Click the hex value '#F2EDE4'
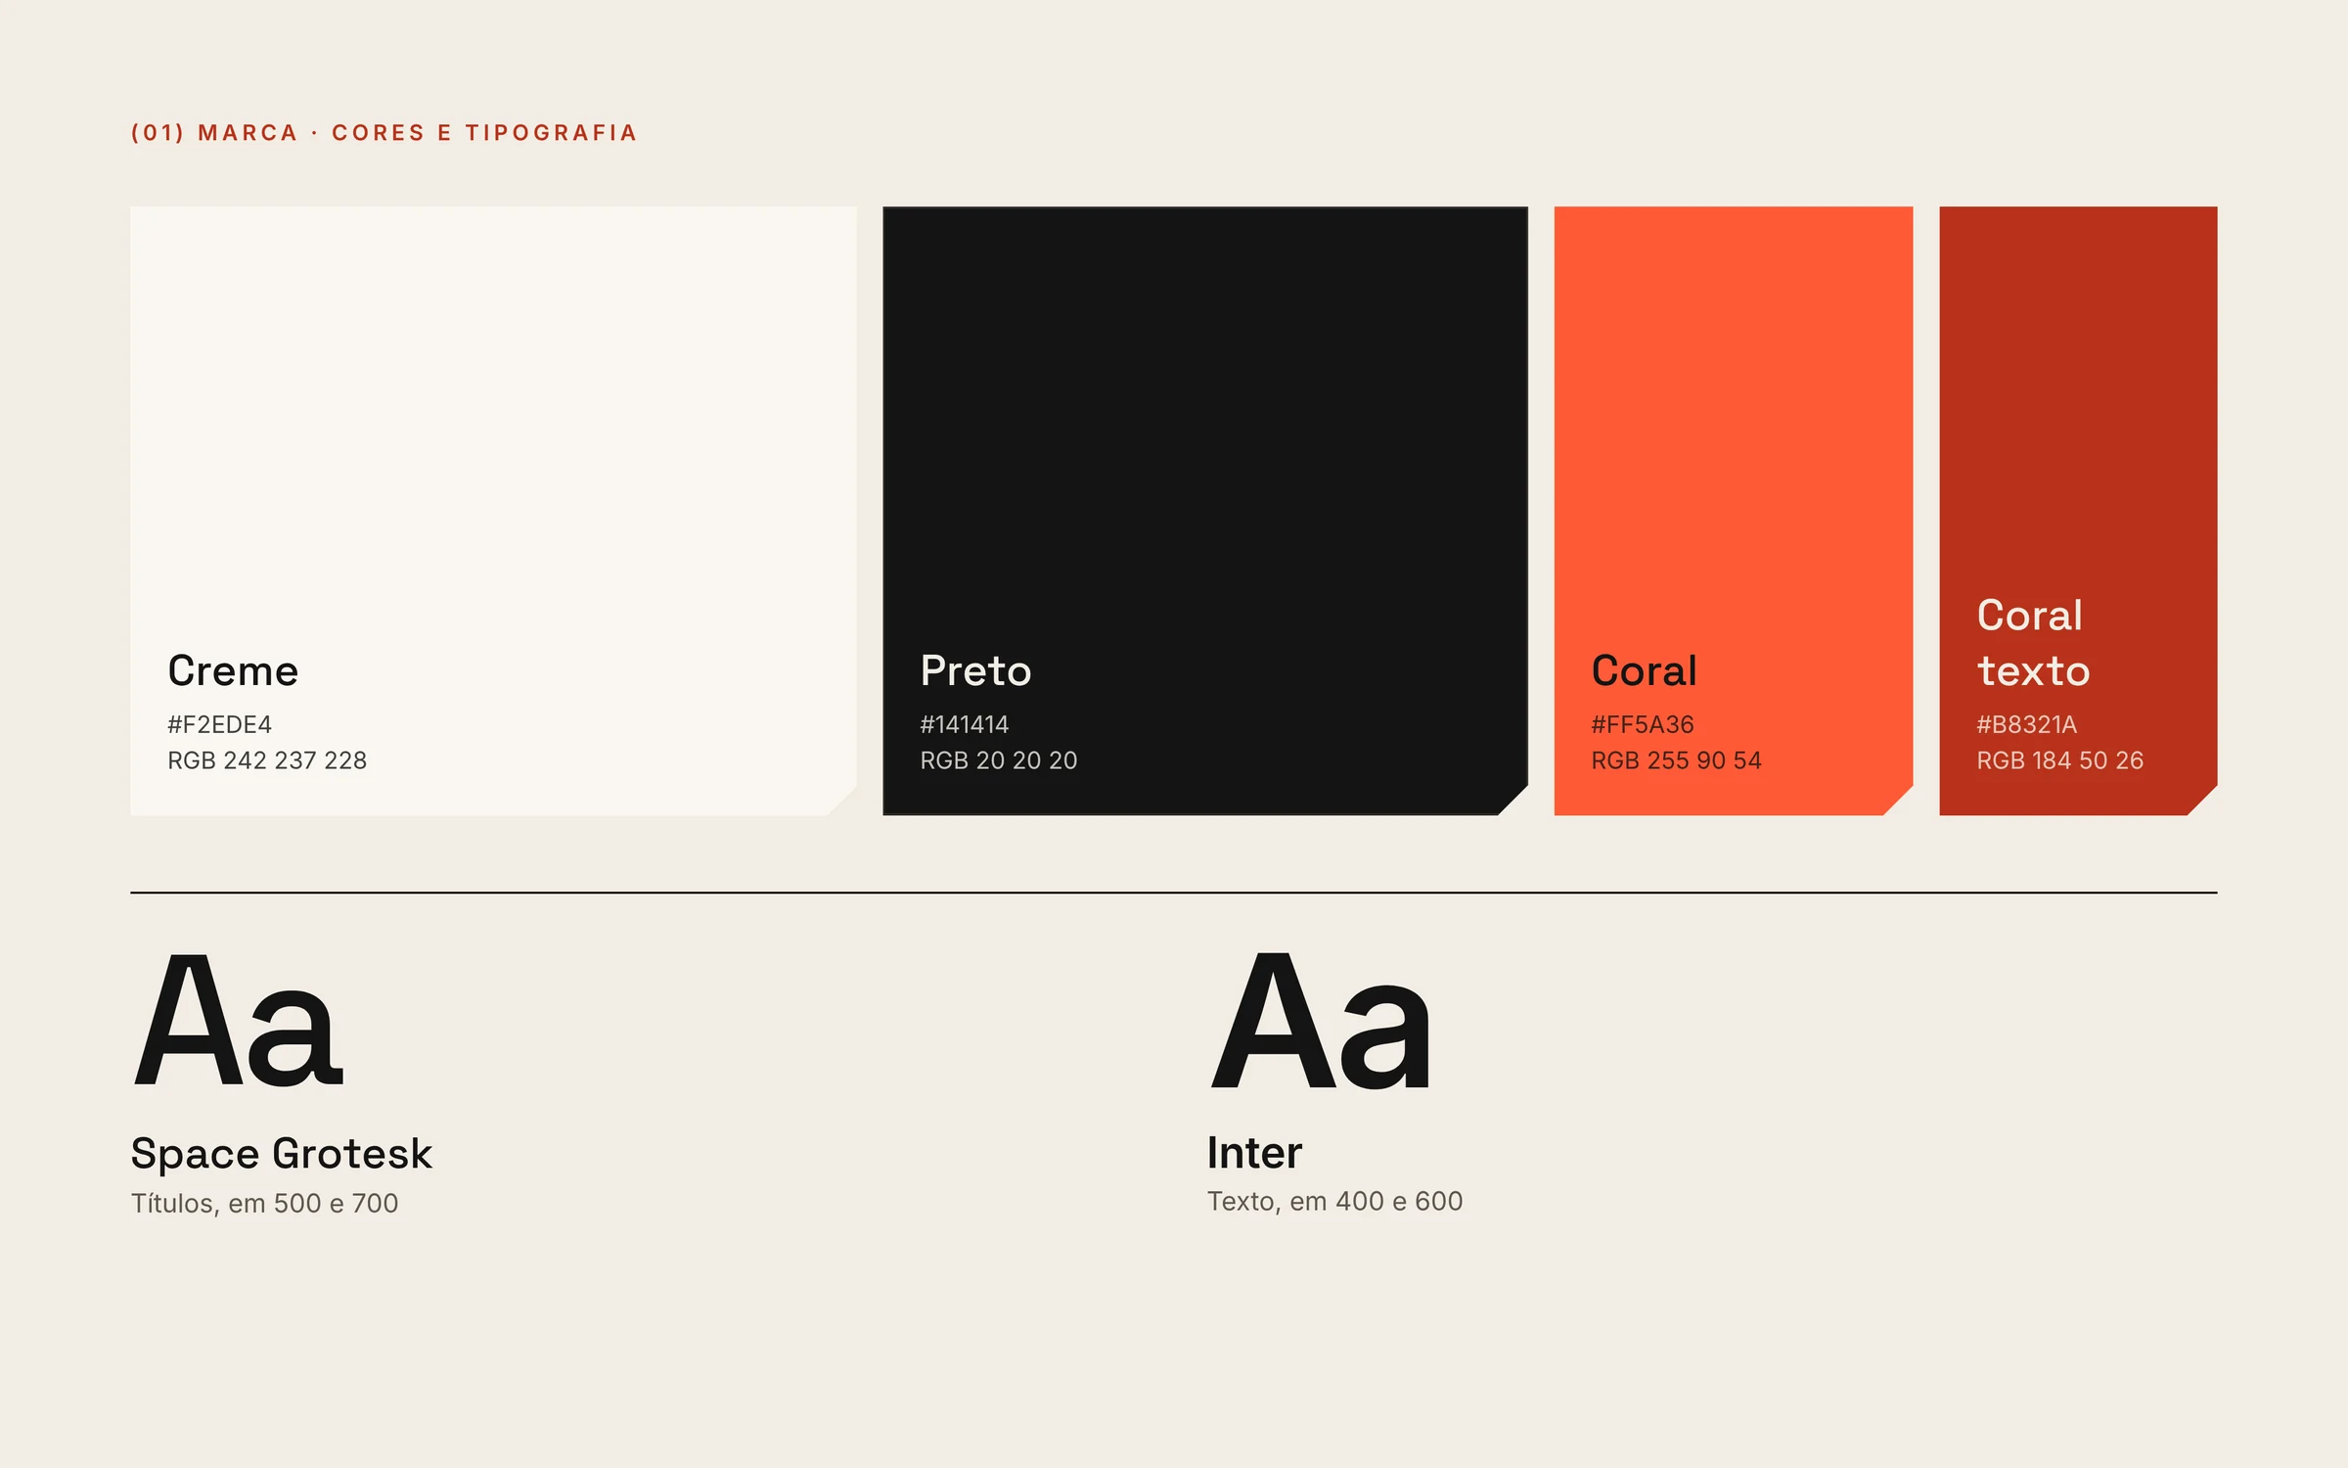The width and height of the screenshot is (2348, 1468). coord(219,724)
